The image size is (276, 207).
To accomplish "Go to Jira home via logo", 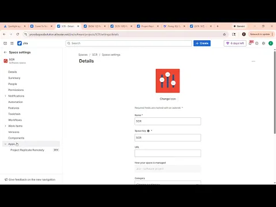I will point(22,43).
